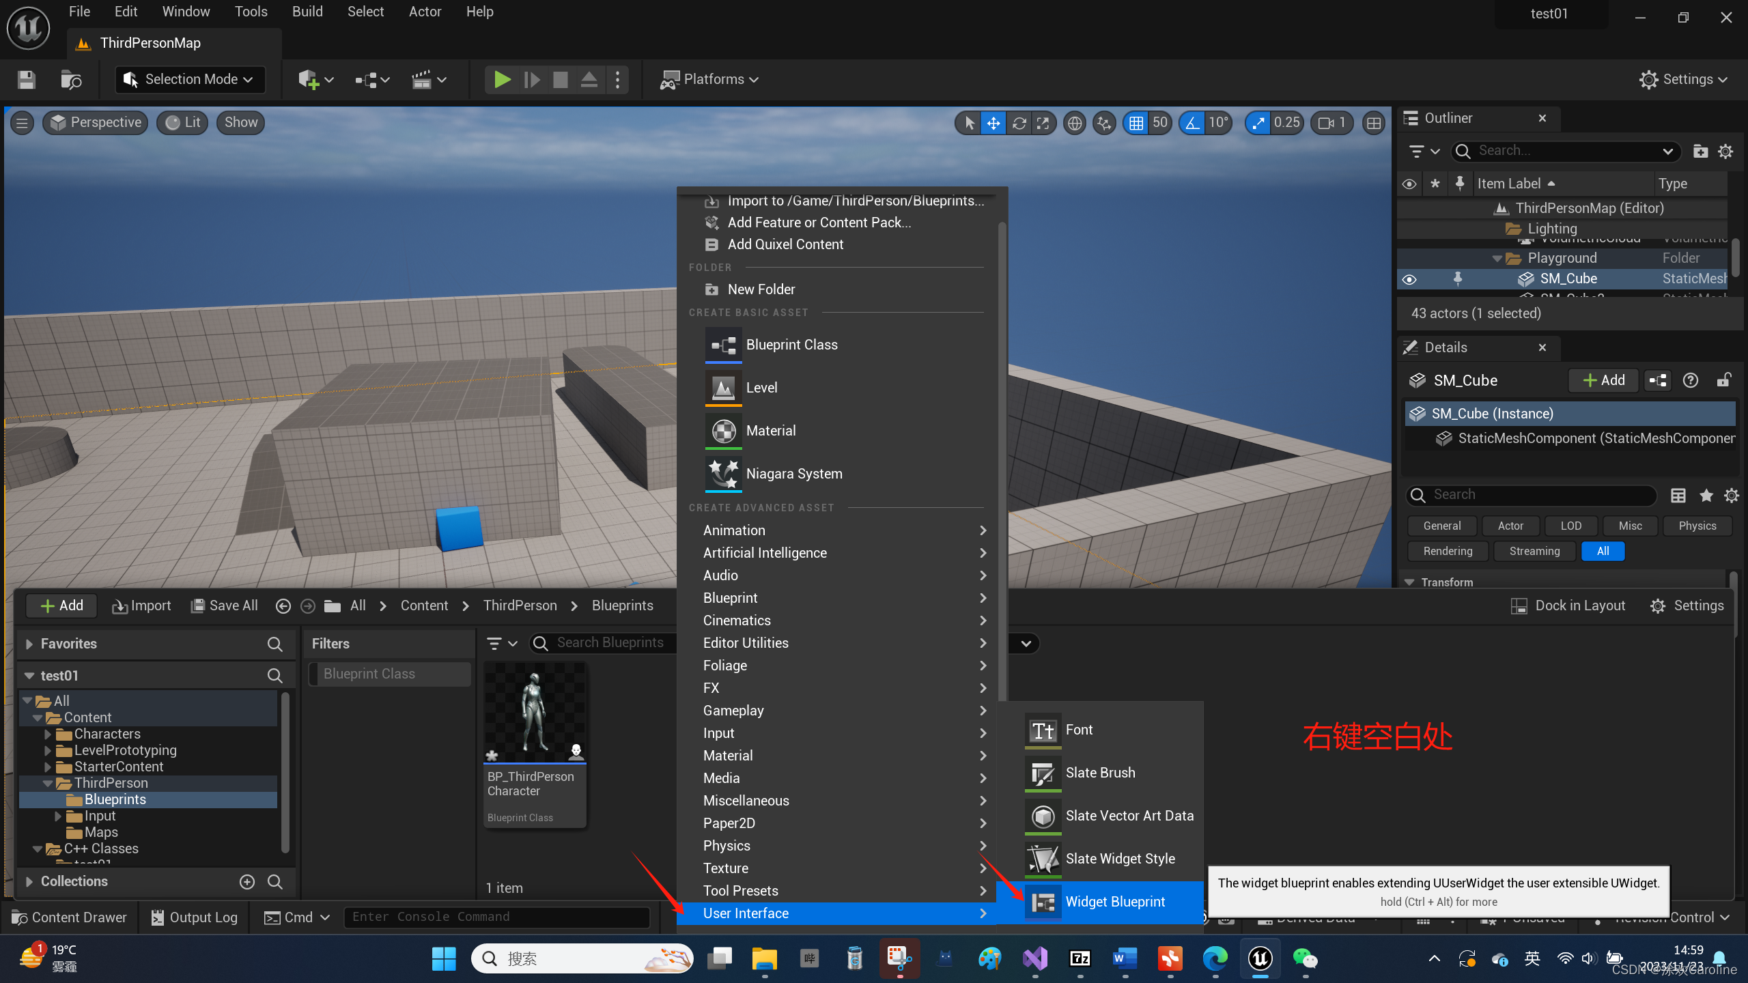Select the scale transform tool icon

(1043, 123)
